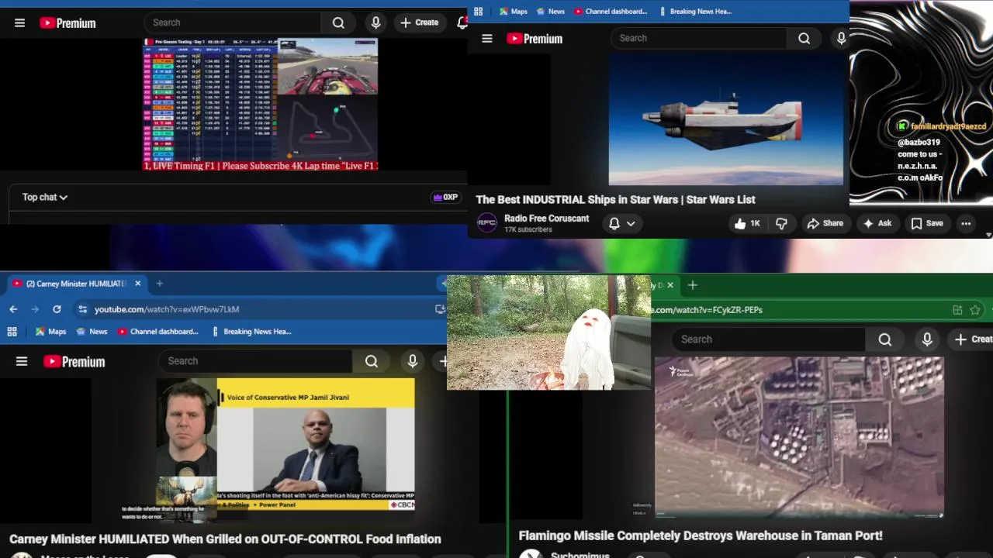Viewport: 993px width, 558px height.
Task: Open the Breaking News bookmark in the Carney window
Action: click(251, 332)
